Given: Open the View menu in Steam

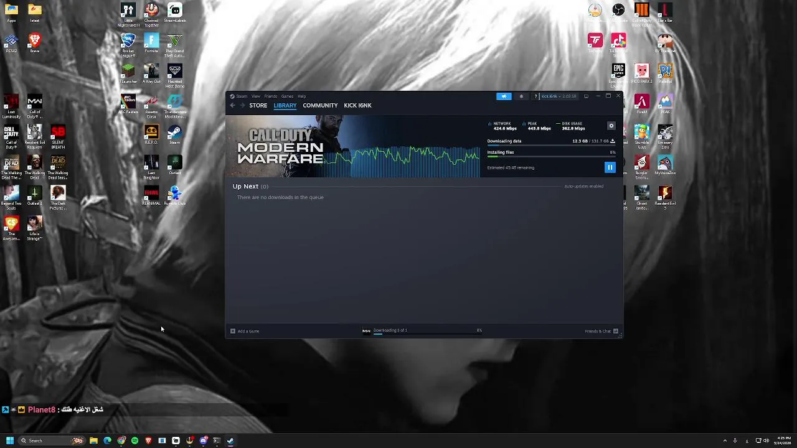Looking at the screenshot, I should tap(255, 96).
